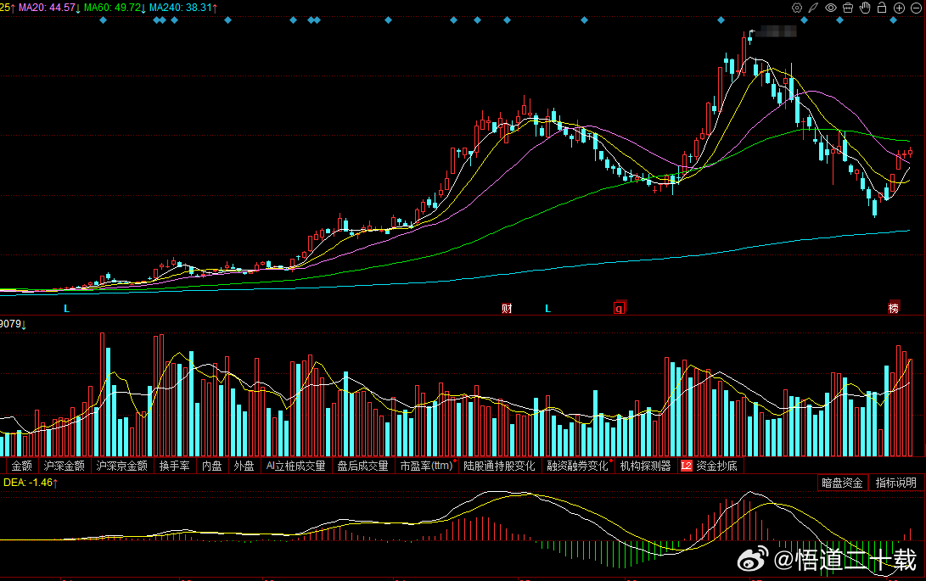Toggle the eye visibility icon
This screenshot has height=581, width=926.
831,8
